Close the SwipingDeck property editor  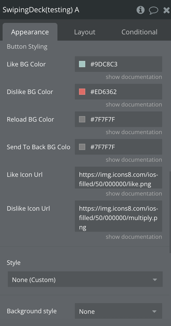click(166, 10)
